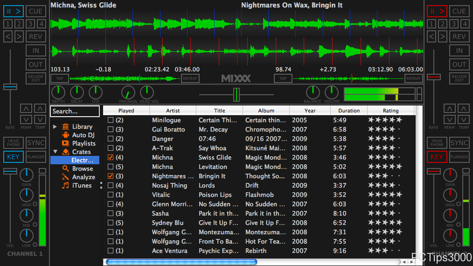Click the DEPTH knob
The width and height of the screenshot is (473, 266).
tap(58, 92)
